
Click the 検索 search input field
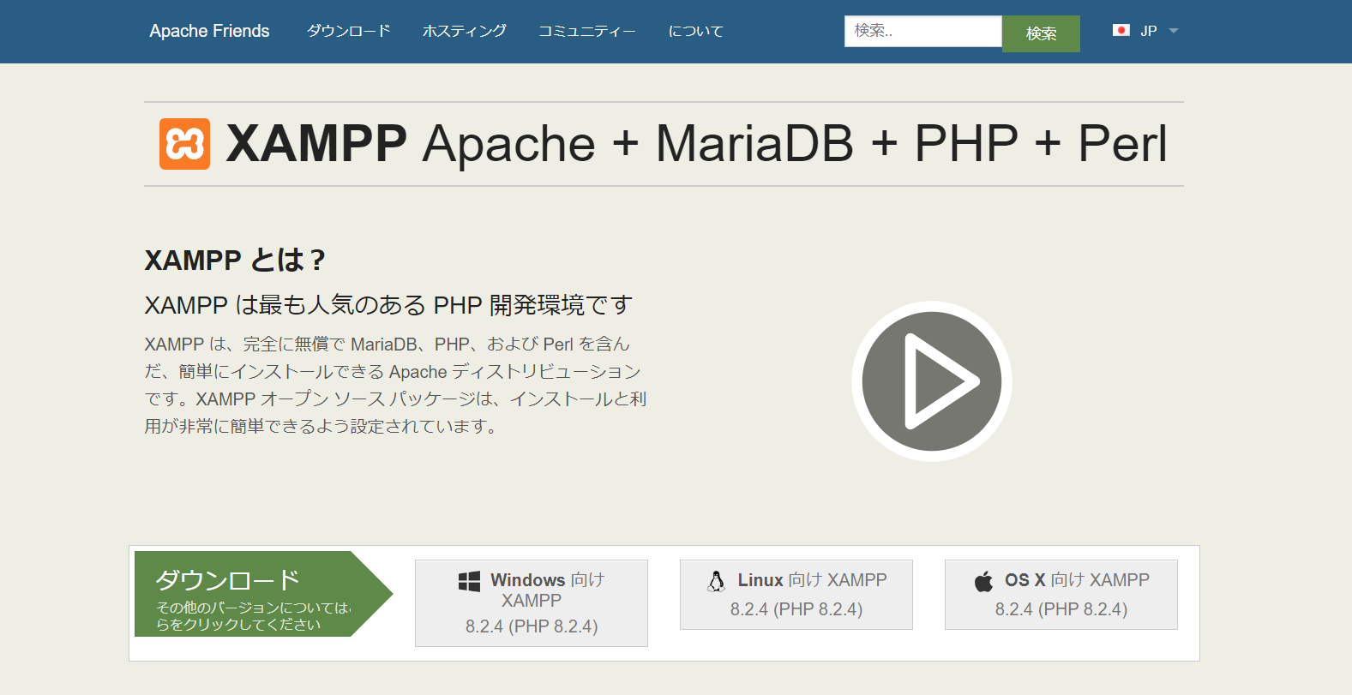point(923,31)
